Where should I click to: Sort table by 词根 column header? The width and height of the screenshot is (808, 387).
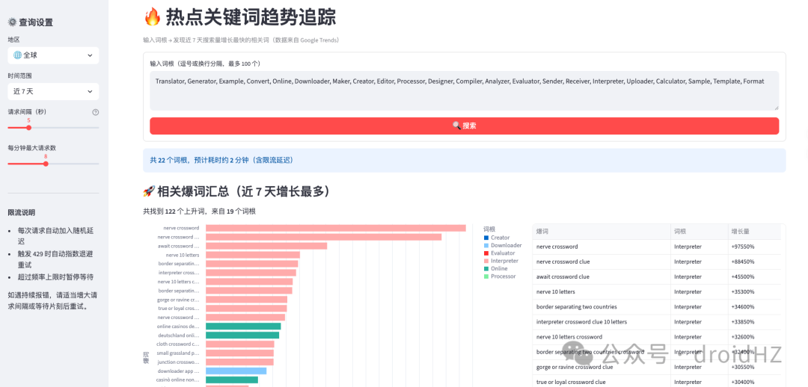click(700, 232)
